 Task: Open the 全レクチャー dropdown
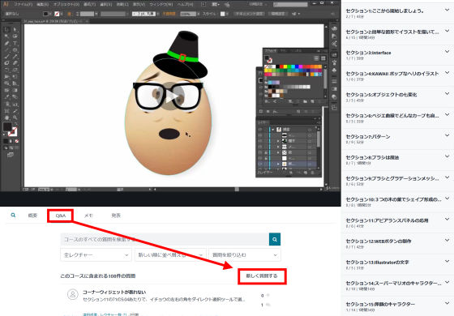click(96, 255)
